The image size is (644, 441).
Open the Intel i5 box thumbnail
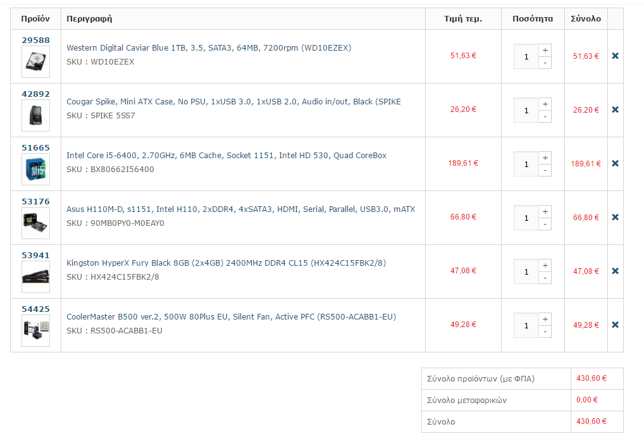point(35,170)
